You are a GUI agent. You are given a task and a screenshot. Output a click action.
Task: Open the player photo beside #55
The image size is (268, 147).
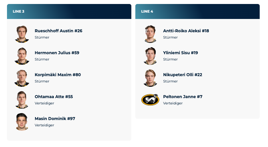coord(22,100)
